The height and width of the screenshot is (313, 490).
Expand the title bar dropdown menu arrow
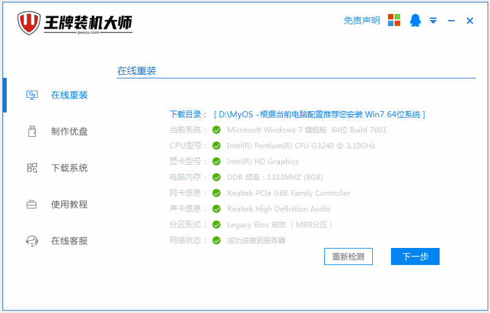pyautogui.click(x=433, y=21)
